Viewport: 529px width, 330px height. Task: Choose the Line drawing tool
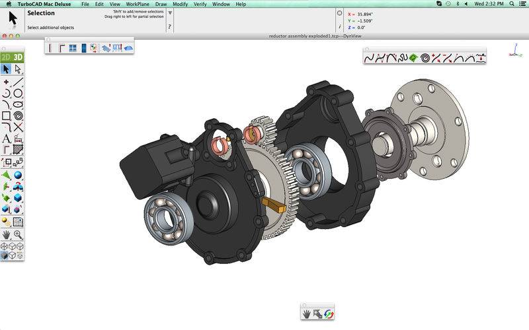(x=18, y=82)
